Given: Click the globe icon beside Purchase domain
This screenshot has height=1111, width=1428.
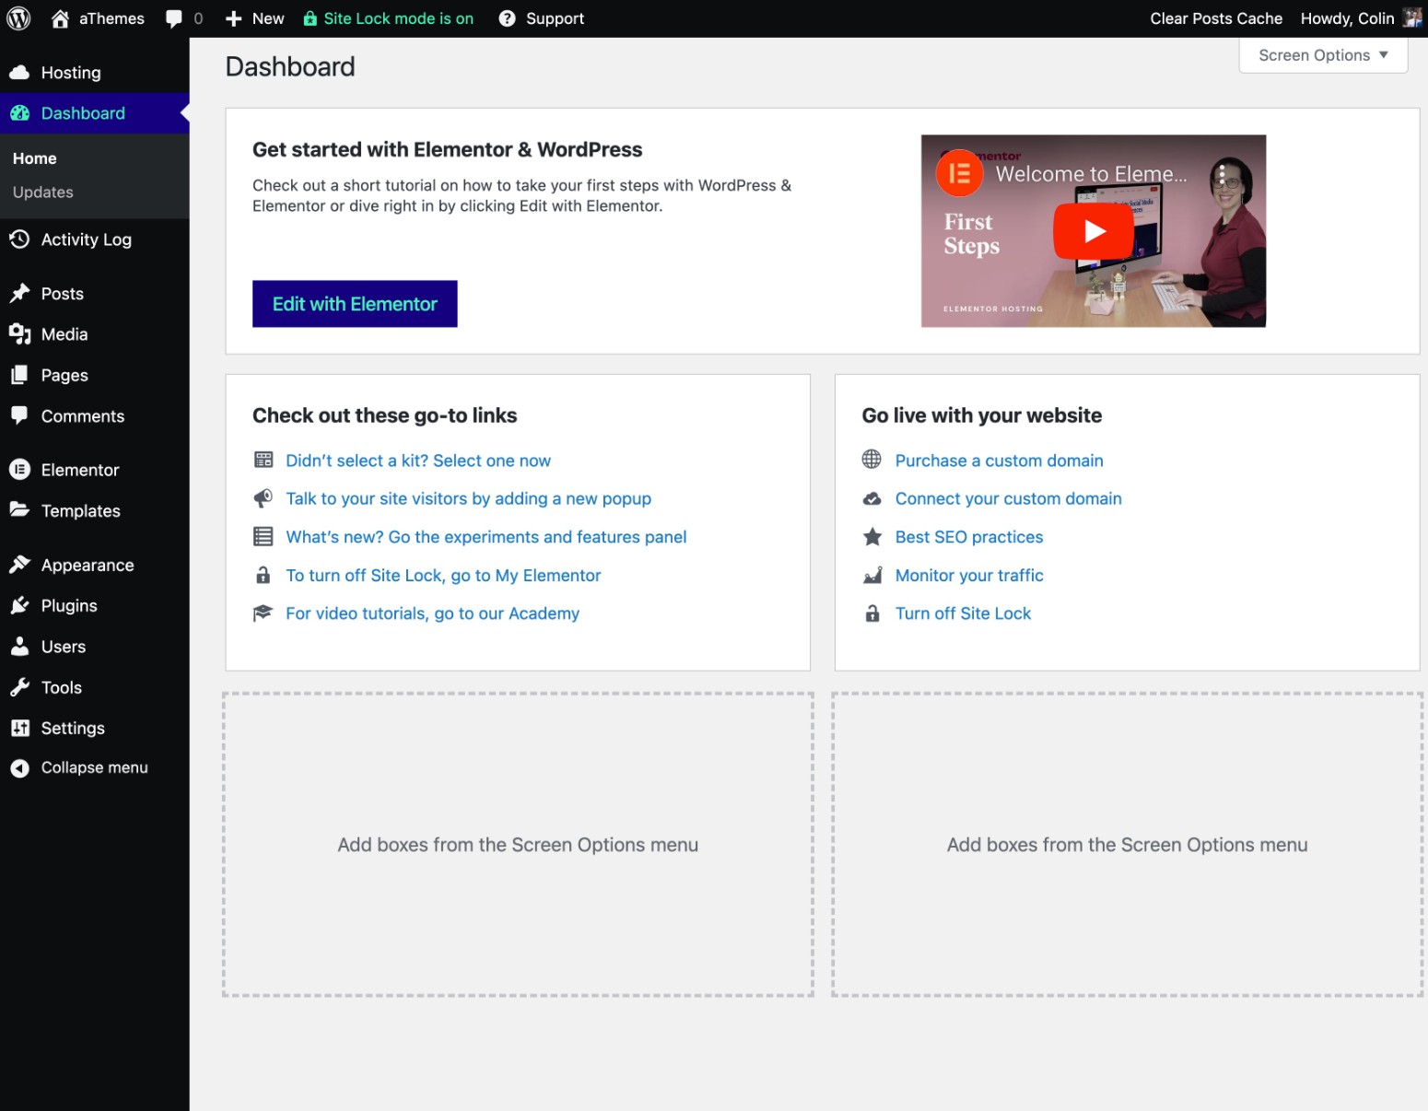Looking at the screenshot, I should click(872, 459).
